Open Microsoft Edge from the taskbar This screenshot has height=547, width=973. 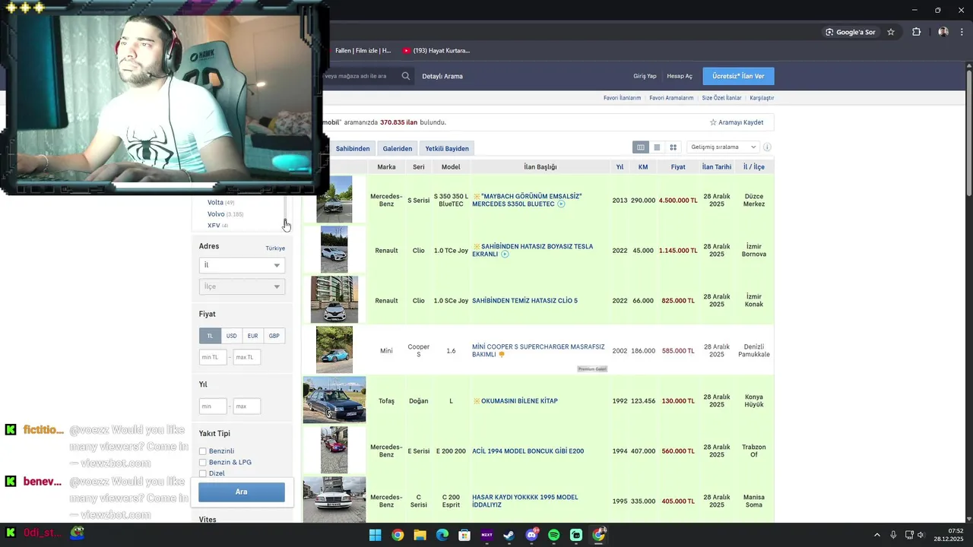[x=442, y=535]
